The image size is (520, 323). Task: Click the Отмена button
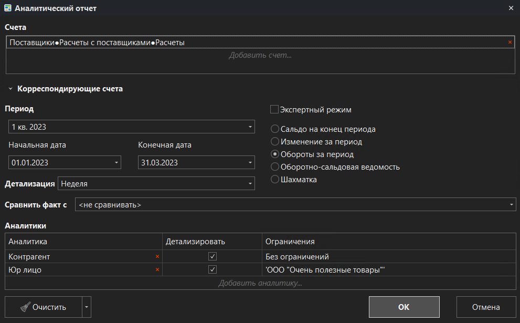486,307
